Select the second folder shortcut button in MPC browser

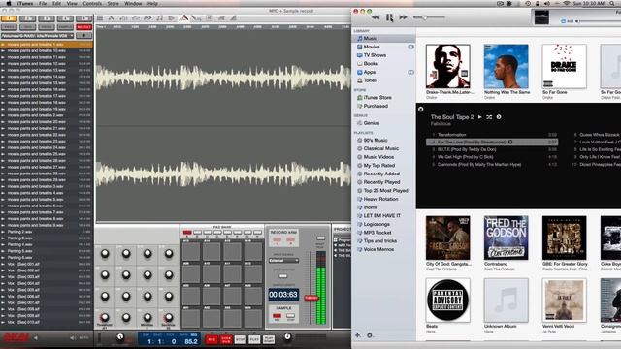[28, 18]
